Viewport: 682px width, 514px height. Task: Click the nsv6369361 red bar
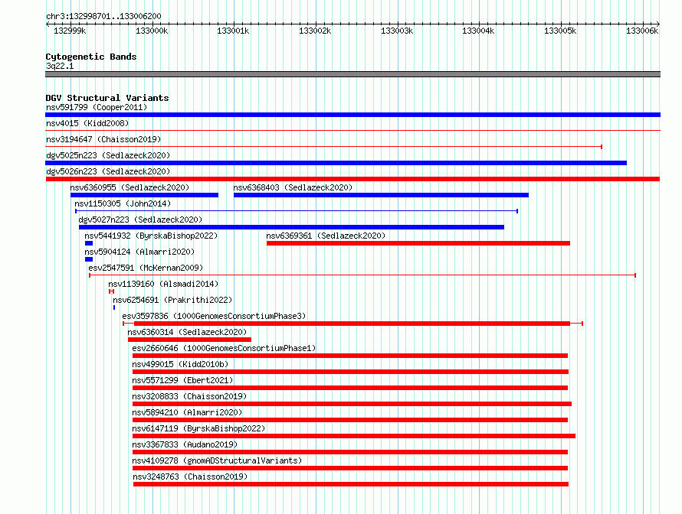(418, 243)
